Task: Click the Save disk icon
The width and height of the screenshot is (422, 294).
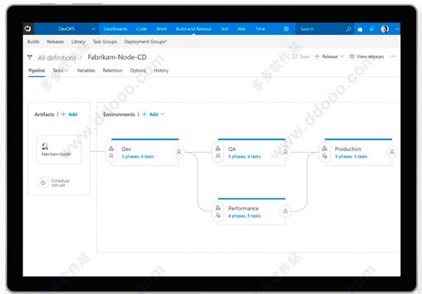Action: 295,56
